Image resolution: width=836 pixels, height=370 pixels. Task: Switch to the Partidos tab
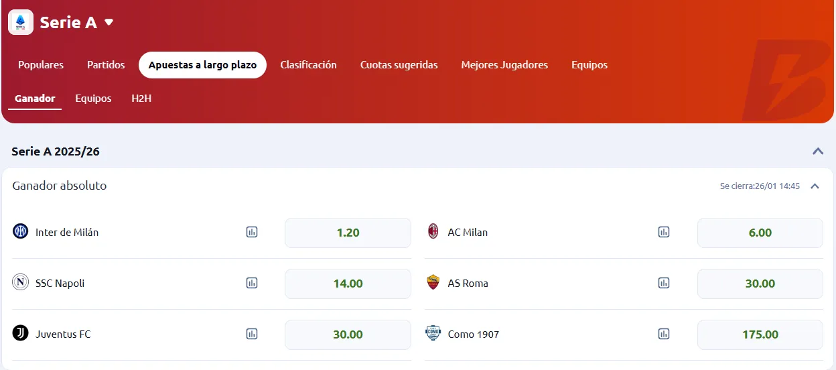106,65
